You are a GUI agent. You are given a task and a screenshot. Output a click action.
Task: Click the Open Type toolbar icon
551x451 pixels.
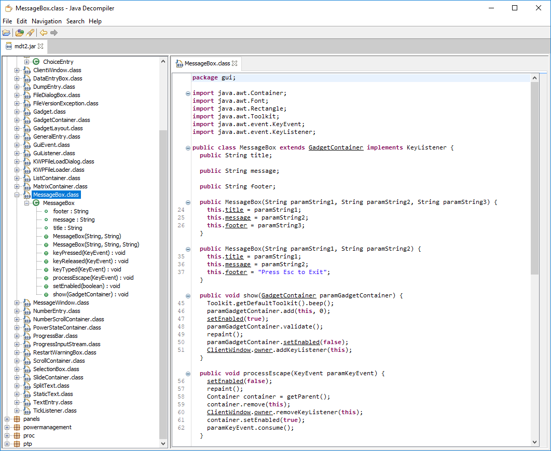(x=19, y=32)
